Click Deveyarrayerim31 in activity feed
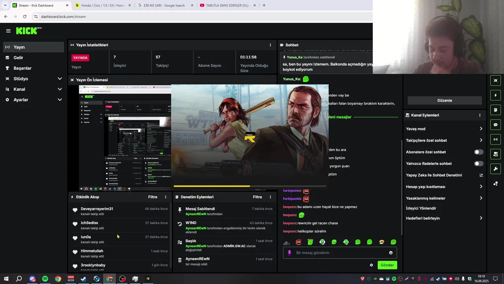 point(97,209)
